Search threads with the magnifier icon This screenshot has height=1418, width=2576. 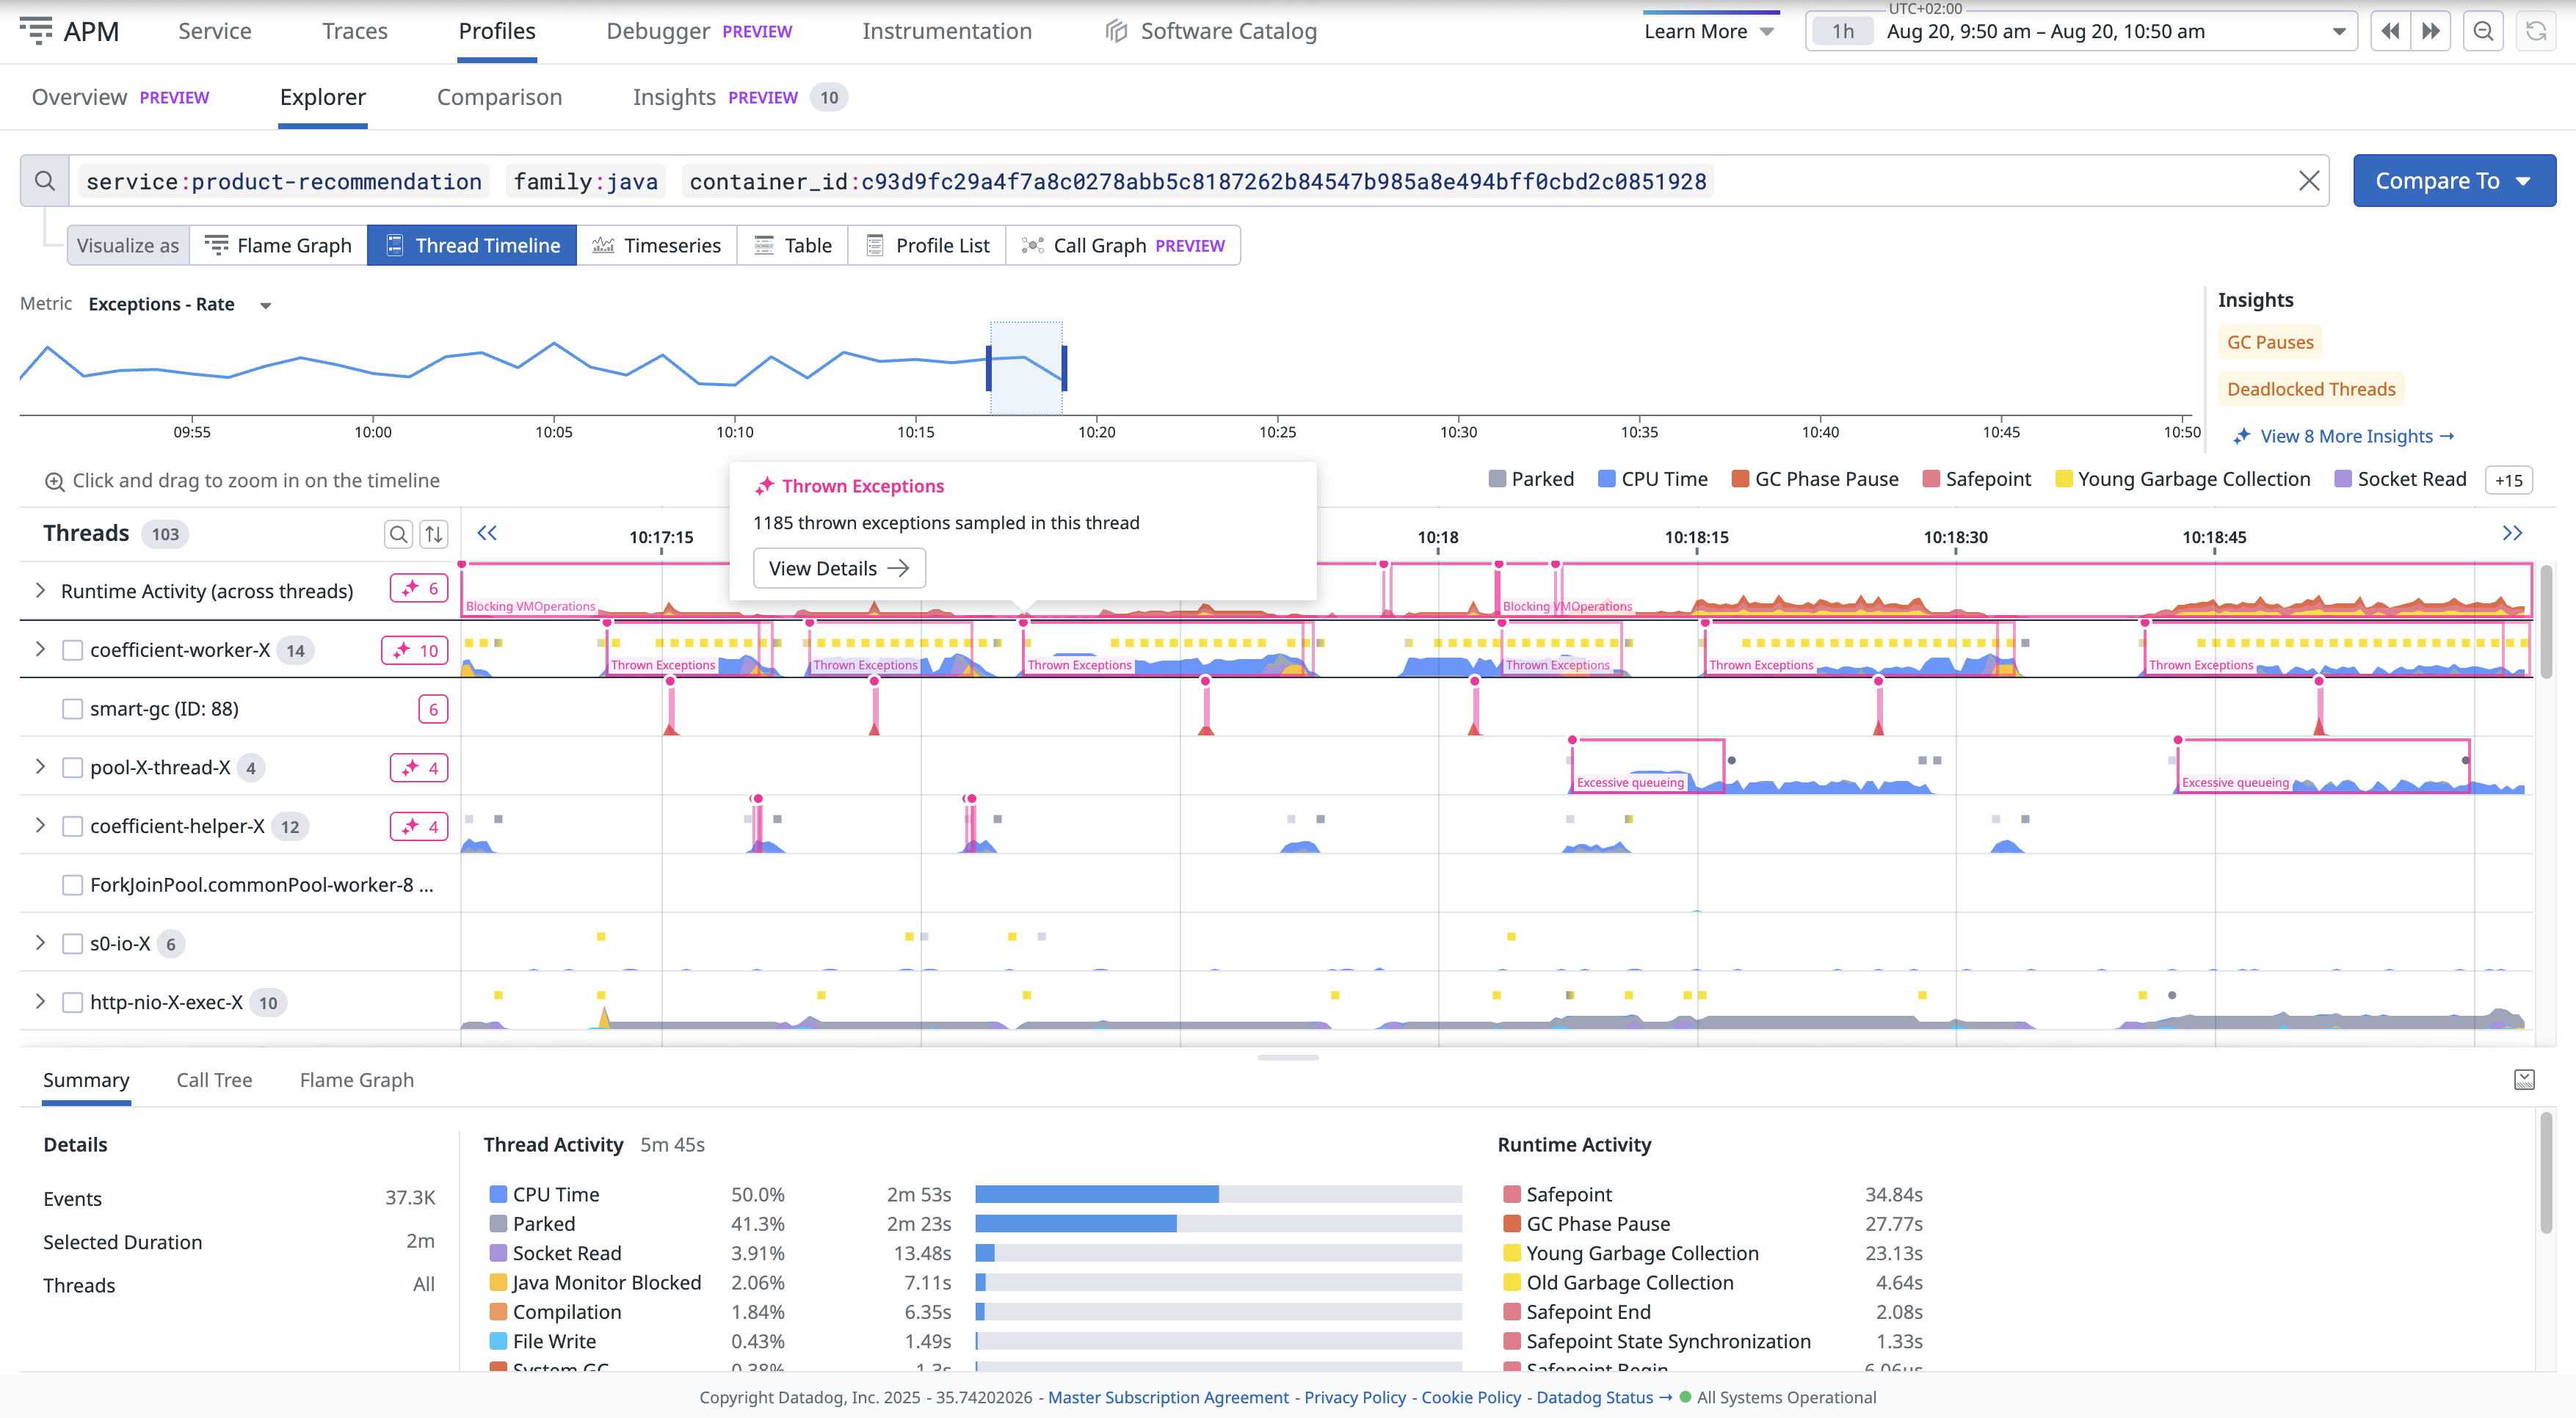(x=398, y=534)
